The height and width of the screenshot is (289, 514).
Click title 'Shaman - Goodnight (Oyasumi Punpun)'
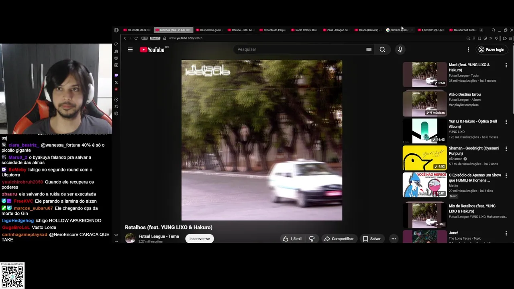pyautogui.click(x=474, y=151)
